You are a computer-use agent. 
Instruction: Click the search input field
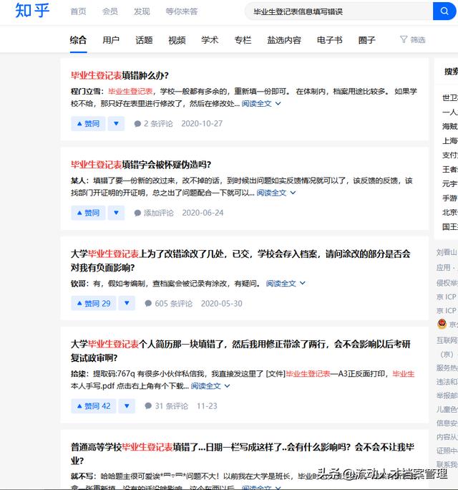click(x=336, y=11)
